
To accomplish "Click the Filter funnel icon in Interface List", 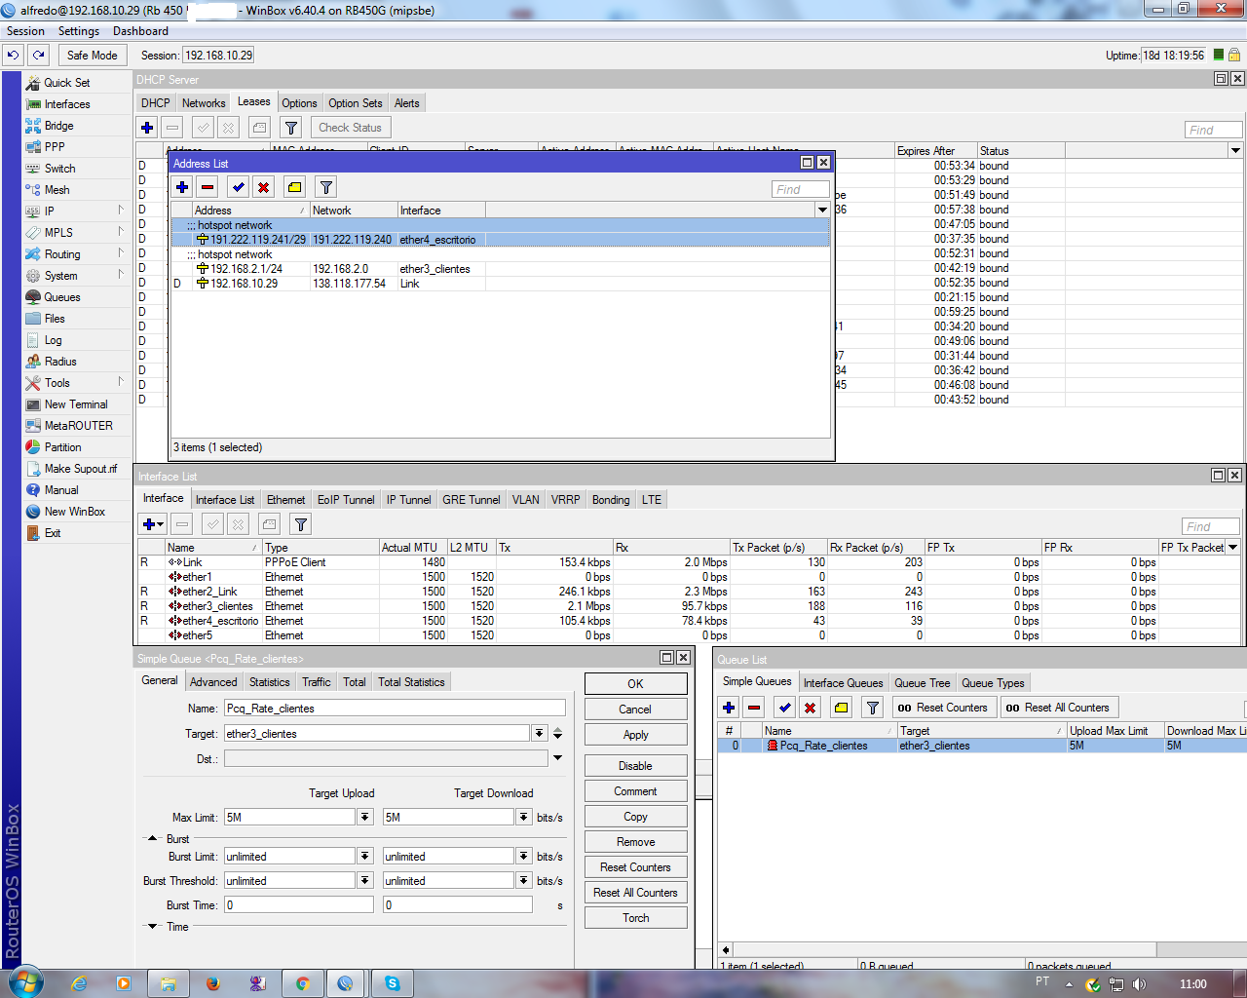I will tap(301, 524).
